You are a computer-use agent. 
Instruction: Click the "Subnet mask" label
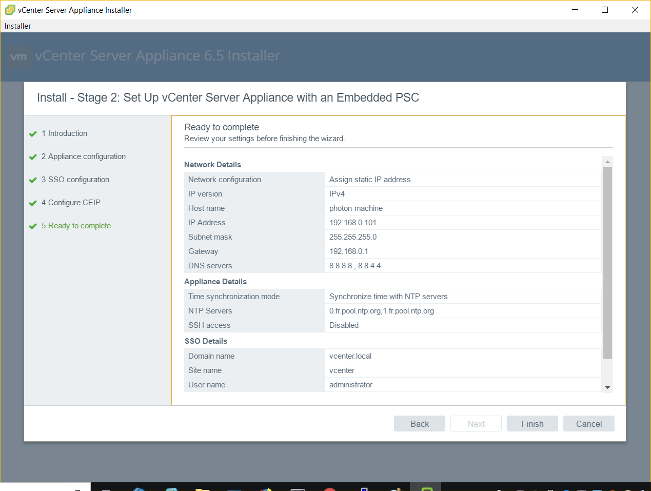(x=210, y=237)
